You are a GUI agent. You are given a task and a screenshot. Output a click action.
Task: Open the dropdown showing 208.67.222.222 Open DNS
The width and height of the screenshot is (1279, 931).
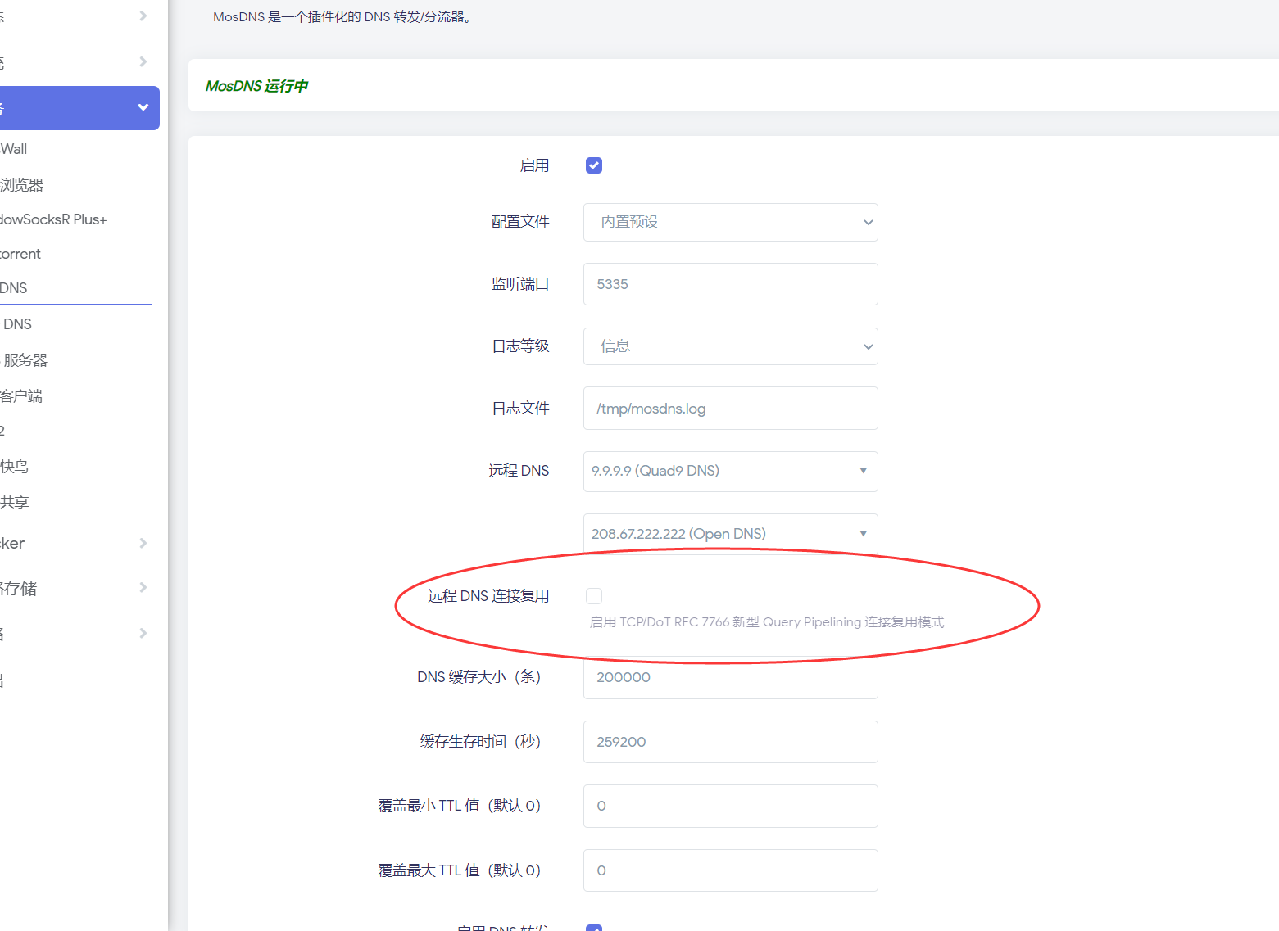(730, 533)
